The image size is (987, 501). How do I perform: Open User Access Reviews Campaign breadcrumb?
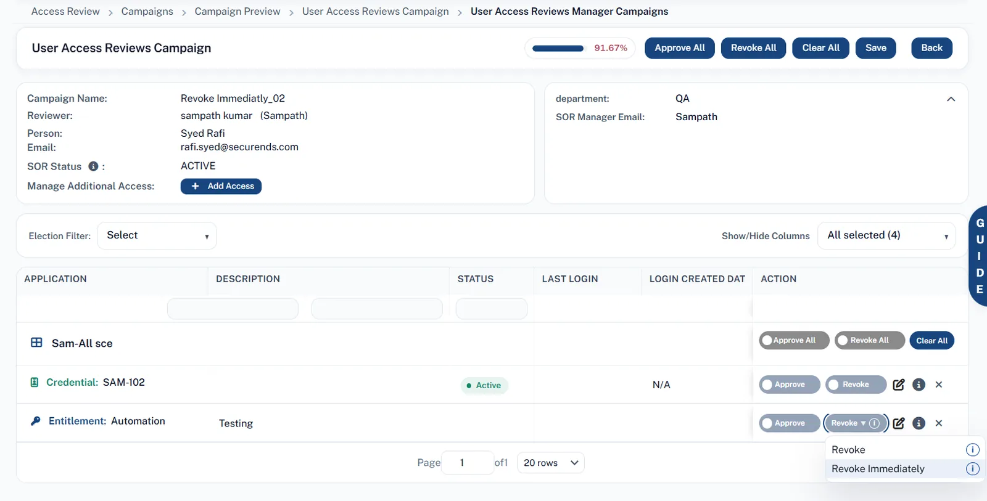click(376, 12)
